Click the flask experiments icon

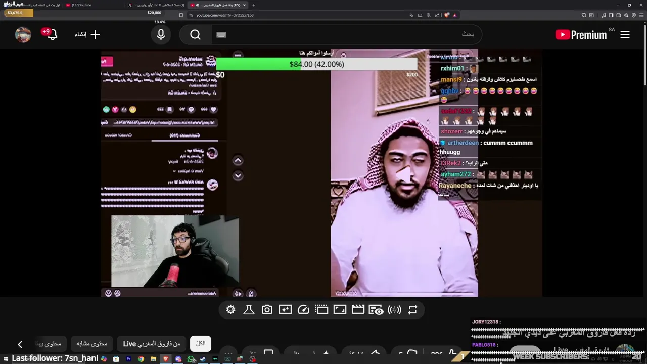[x=249, y=310]
